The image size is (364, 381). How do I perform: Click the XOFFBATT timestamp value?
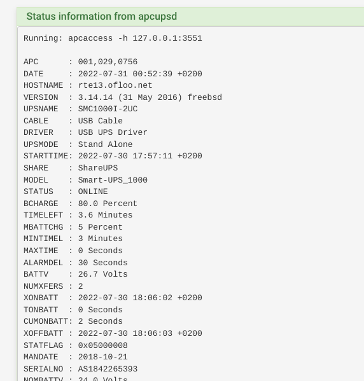coord(140,333)
